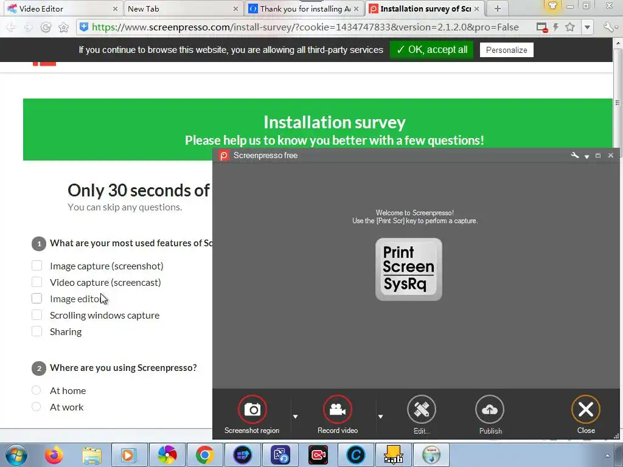The width and height of the screenshot is (623, 467).
Task: Click the blue shield icon in address bar
Action: click(84, 27)
